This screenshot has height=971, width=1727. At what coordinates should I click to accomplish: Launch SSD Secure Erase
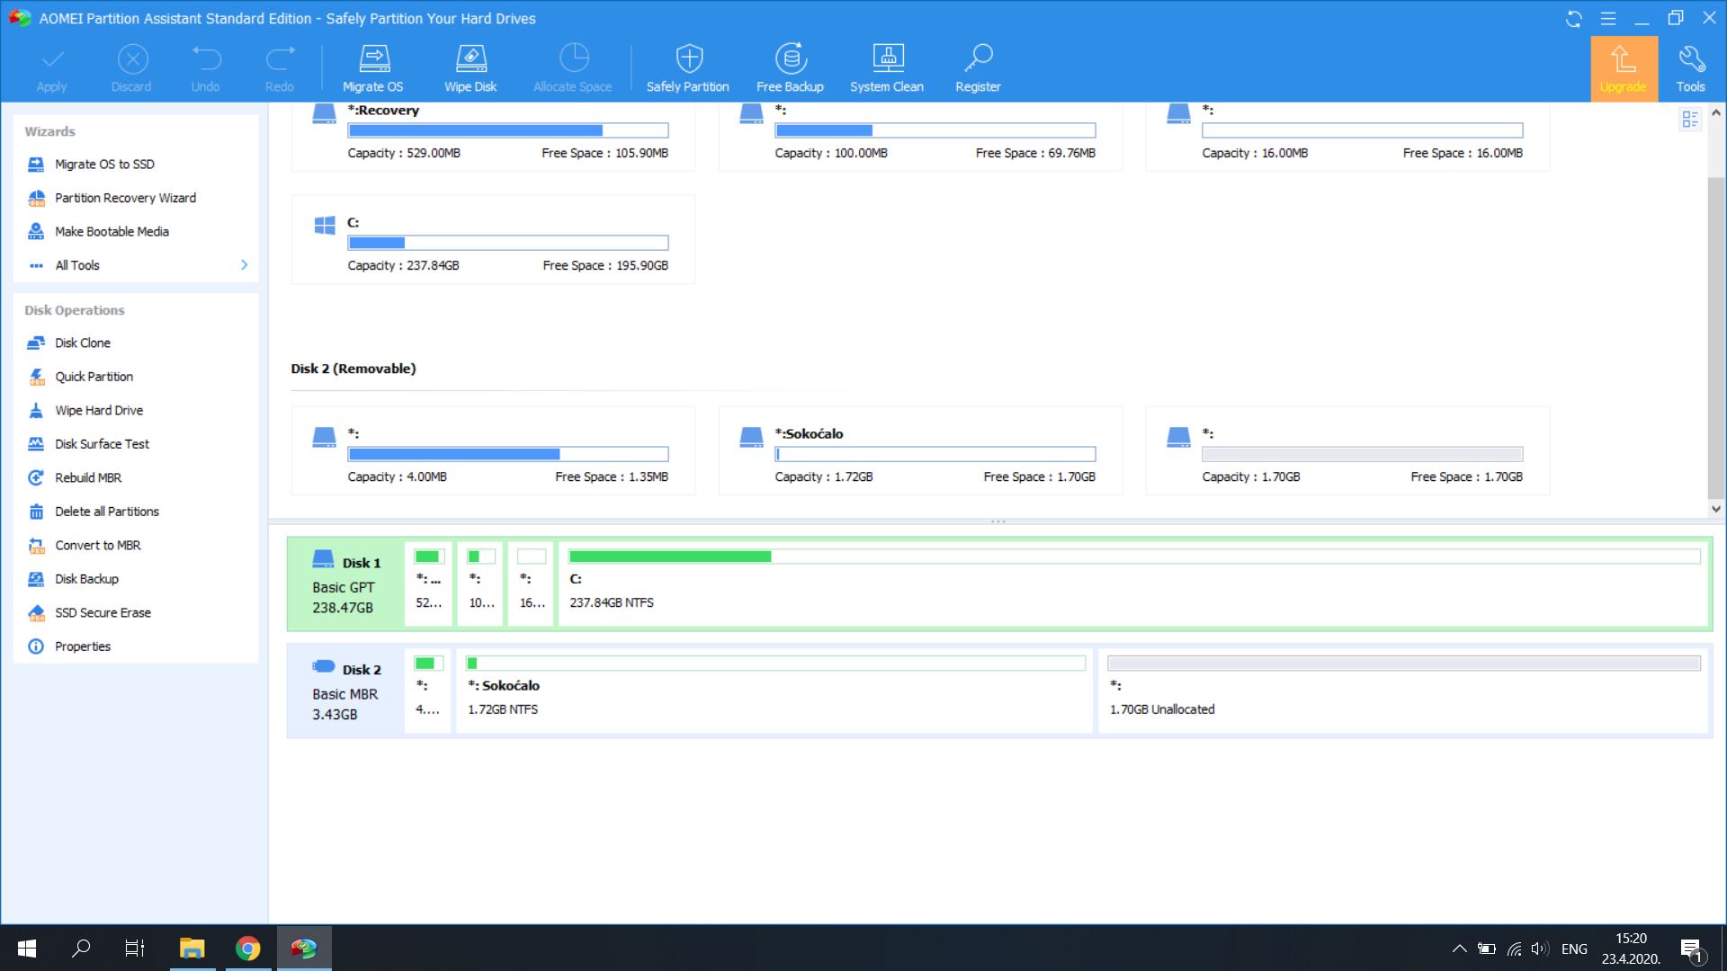coord(103,613)
